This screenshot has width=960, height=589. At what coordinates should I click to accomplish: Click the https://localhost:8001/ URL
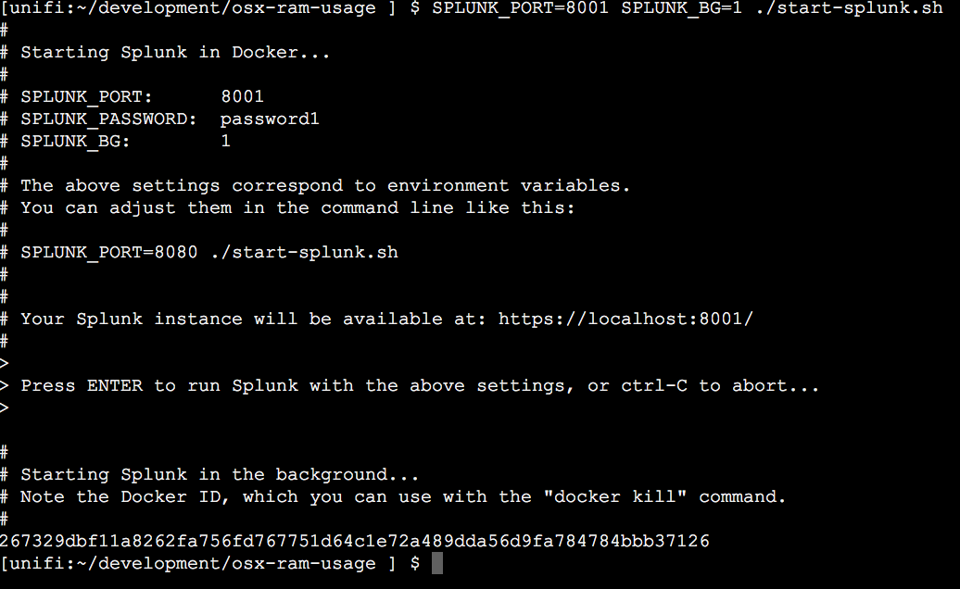click(x=625, y=320)
